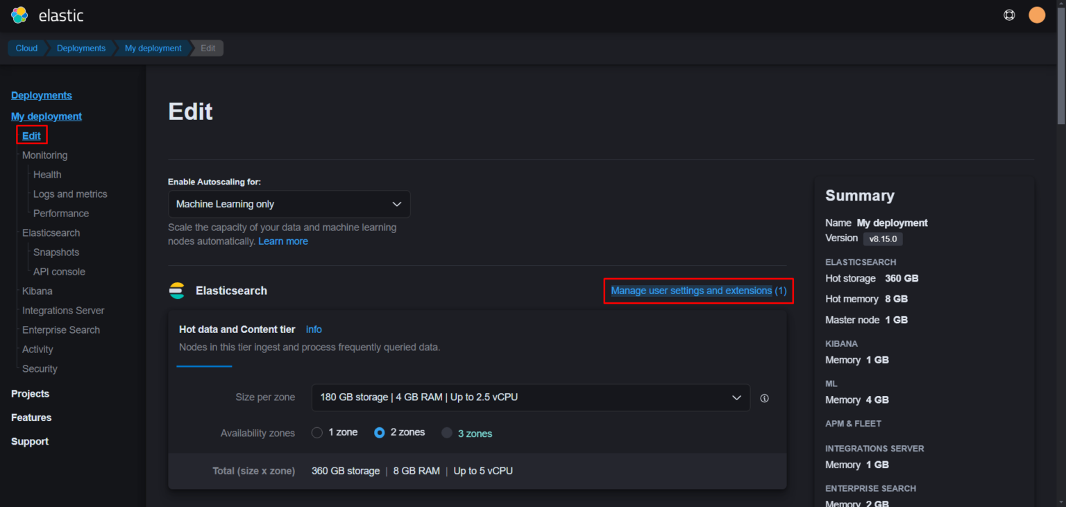This screenshot has height=507, width=1066.
Task: Select the 1 zone radio button
Action: point(316,432)
